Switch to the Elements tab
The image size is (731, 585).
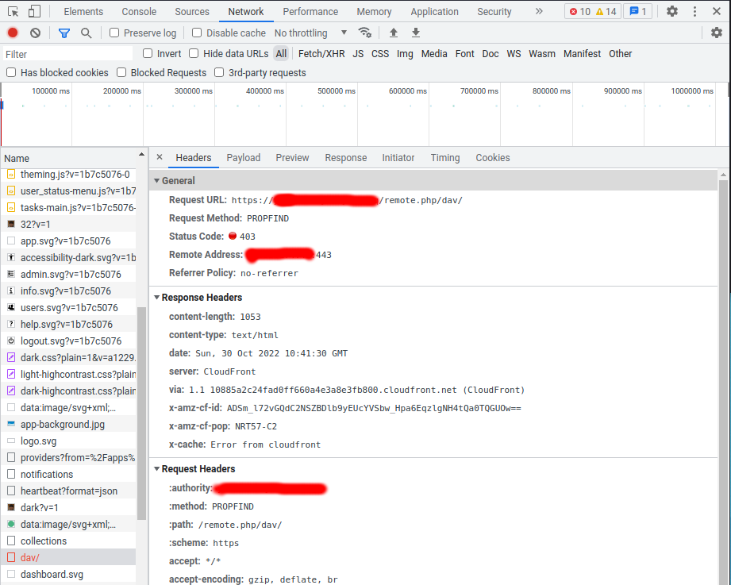click(x=83, y=12)
